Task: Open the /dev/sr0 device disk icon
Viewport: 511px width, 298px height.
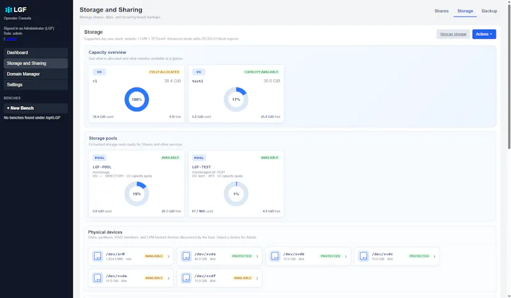Action: coord(98,257)
